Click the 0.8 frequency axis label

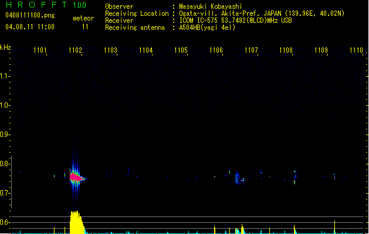click(x=4, y=164)
